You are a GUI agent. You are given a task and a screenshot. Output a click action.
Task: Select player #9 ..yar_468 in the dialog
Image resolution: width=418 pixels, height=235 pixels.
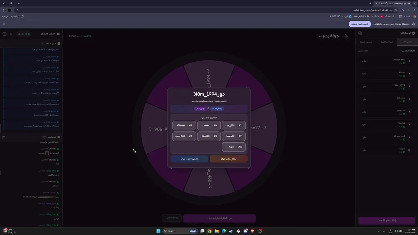pyautogui.click(x=184, y=136)
